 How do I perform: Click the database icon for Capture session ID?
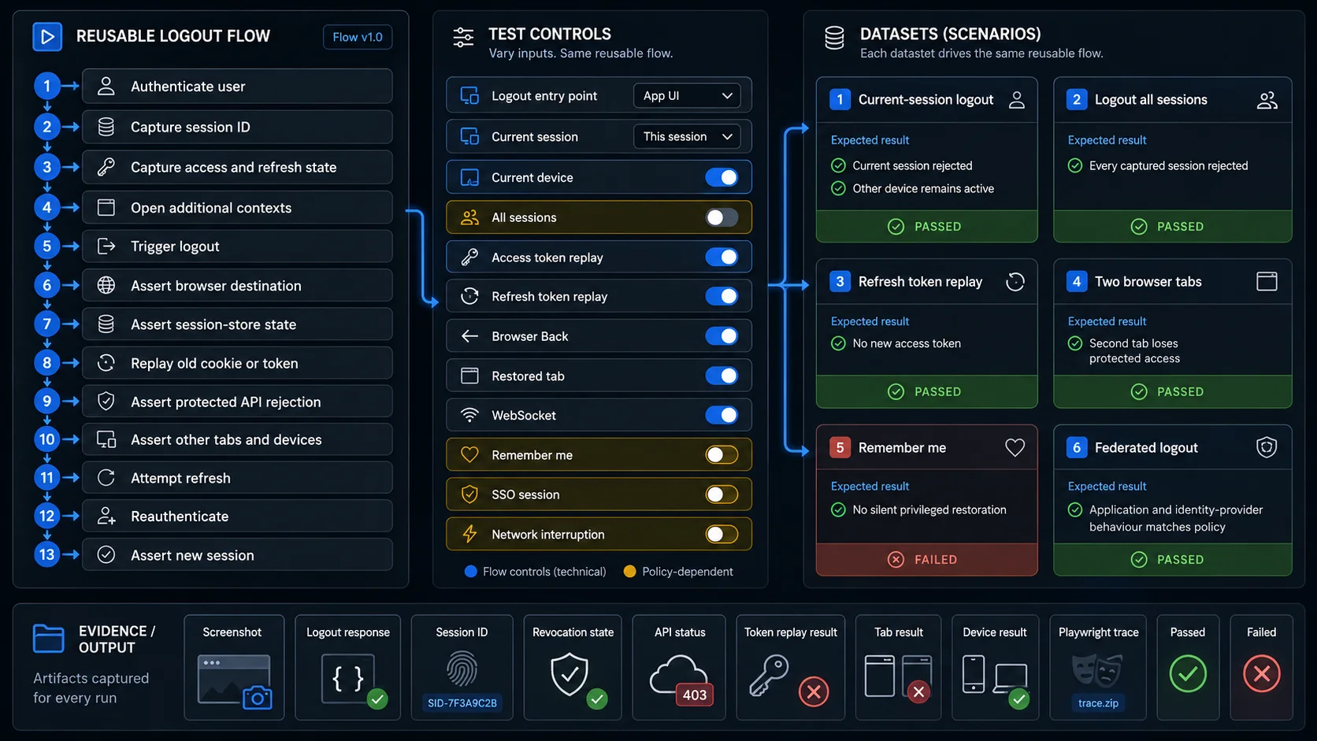[x=106, y=127]
